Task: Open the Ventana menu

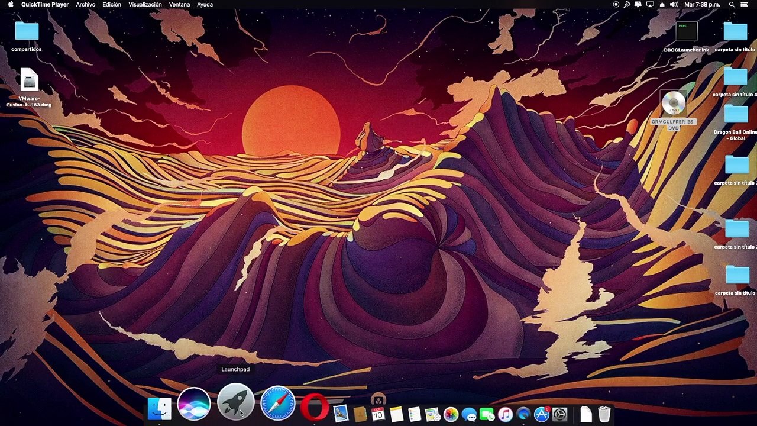Action: point(179,5)
